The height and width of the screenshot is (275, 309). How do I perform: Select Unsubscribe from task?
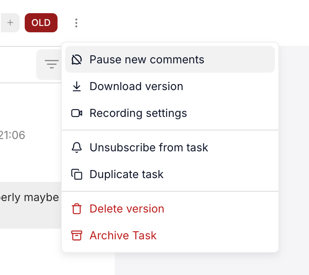[x=149, y=147]
